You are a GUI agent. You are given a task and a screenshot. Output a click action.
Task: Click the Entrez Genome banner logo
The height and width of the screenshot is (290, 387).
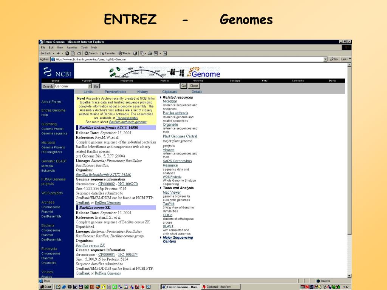click(x=204, y=72)
